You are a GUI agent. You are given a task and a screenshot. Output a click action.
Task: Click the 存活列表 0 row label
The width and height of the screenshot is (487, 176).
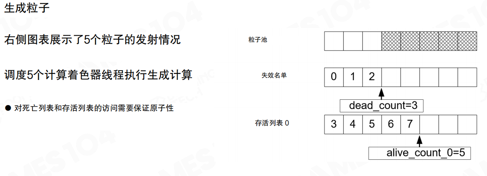pos(272,122)
